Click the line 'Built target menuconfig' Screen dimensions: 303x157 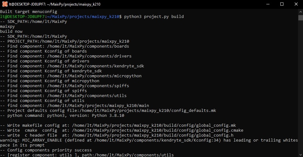pyautogui.click(x=29, y=11)
